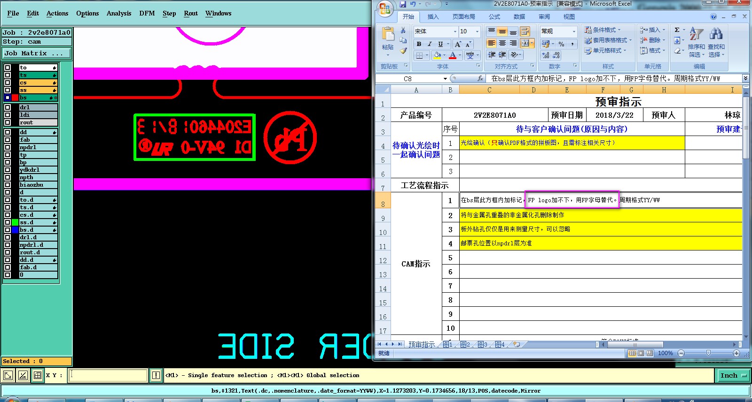Open the Name Box C8 dropdown arrow
This screenshot has height=402, width=752.
click(445, 79)
